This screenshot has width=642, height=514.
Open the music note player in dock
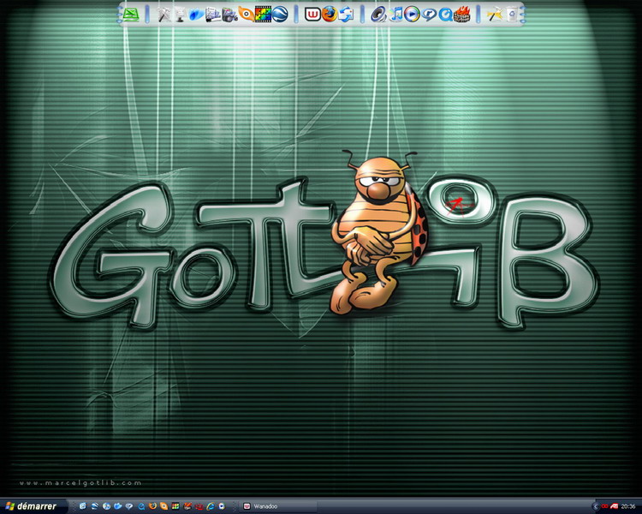(395, 14)
